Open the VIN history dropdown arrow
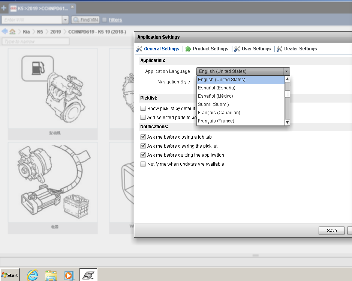This screenshot has height=281, width=352. (x=65, y=20)
